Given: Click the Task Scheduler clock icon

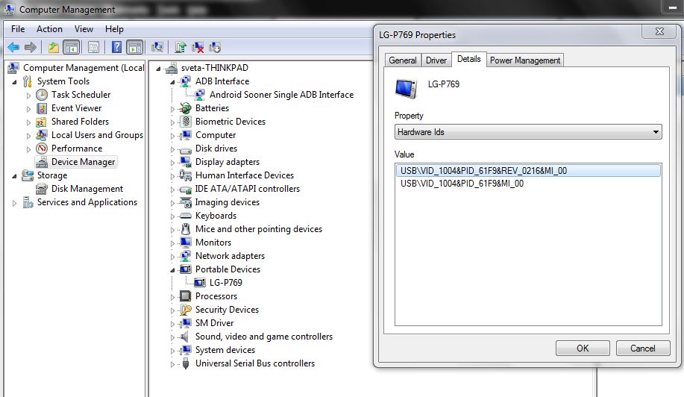Looking at the screenshot, I should 42,95.
